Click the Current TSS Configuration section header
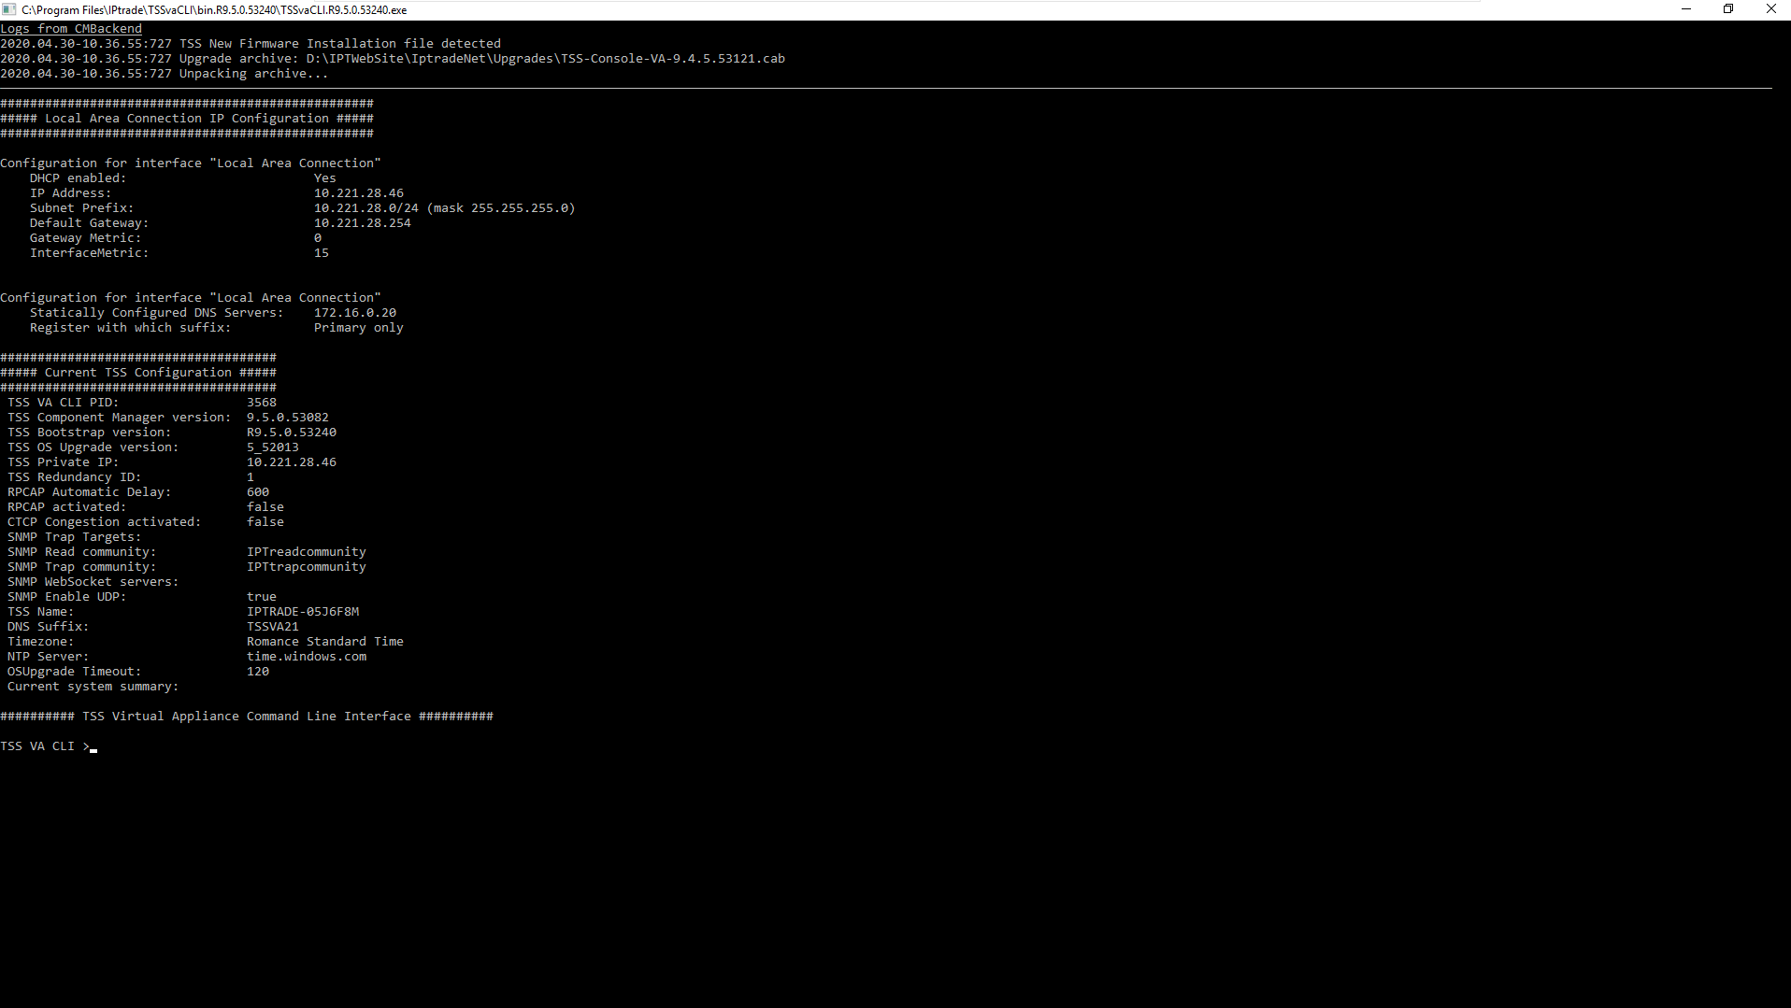The image size is (1791, 1008). pyautogui.click(x=140, y=372)
